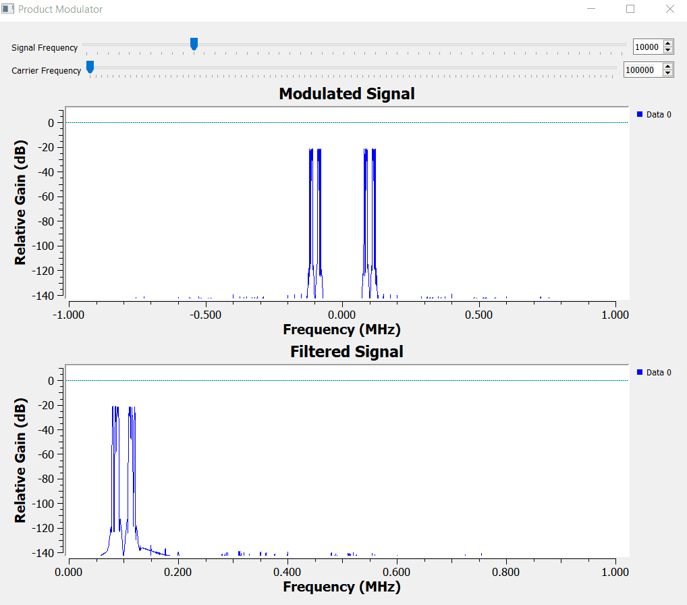Toggle Data 0 legend in Filtered Signal plot

654,373
